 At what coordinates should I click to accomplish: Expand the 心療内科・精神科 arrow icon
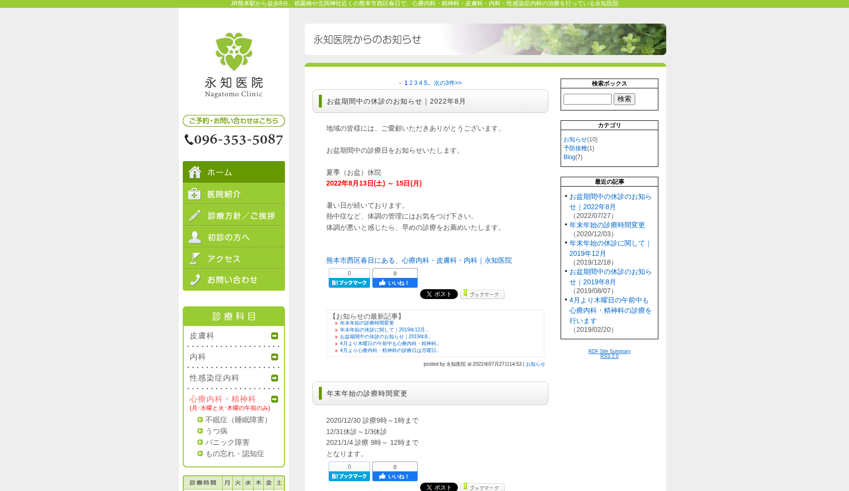275,399
